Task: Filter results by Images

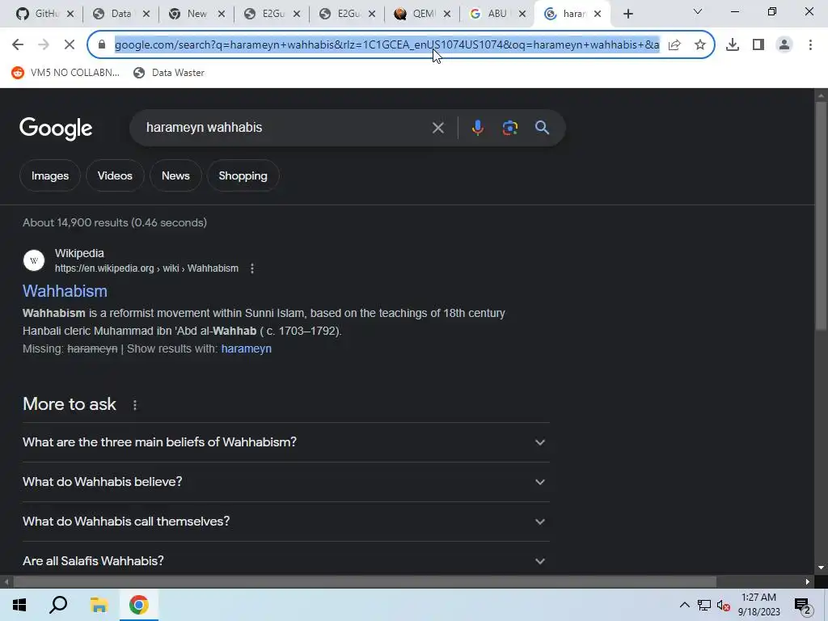Action: [x=50, y=175]
